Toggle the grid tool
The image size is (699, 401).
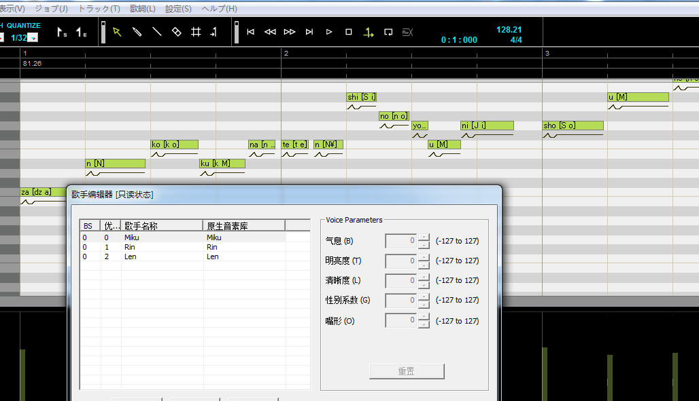196,32
